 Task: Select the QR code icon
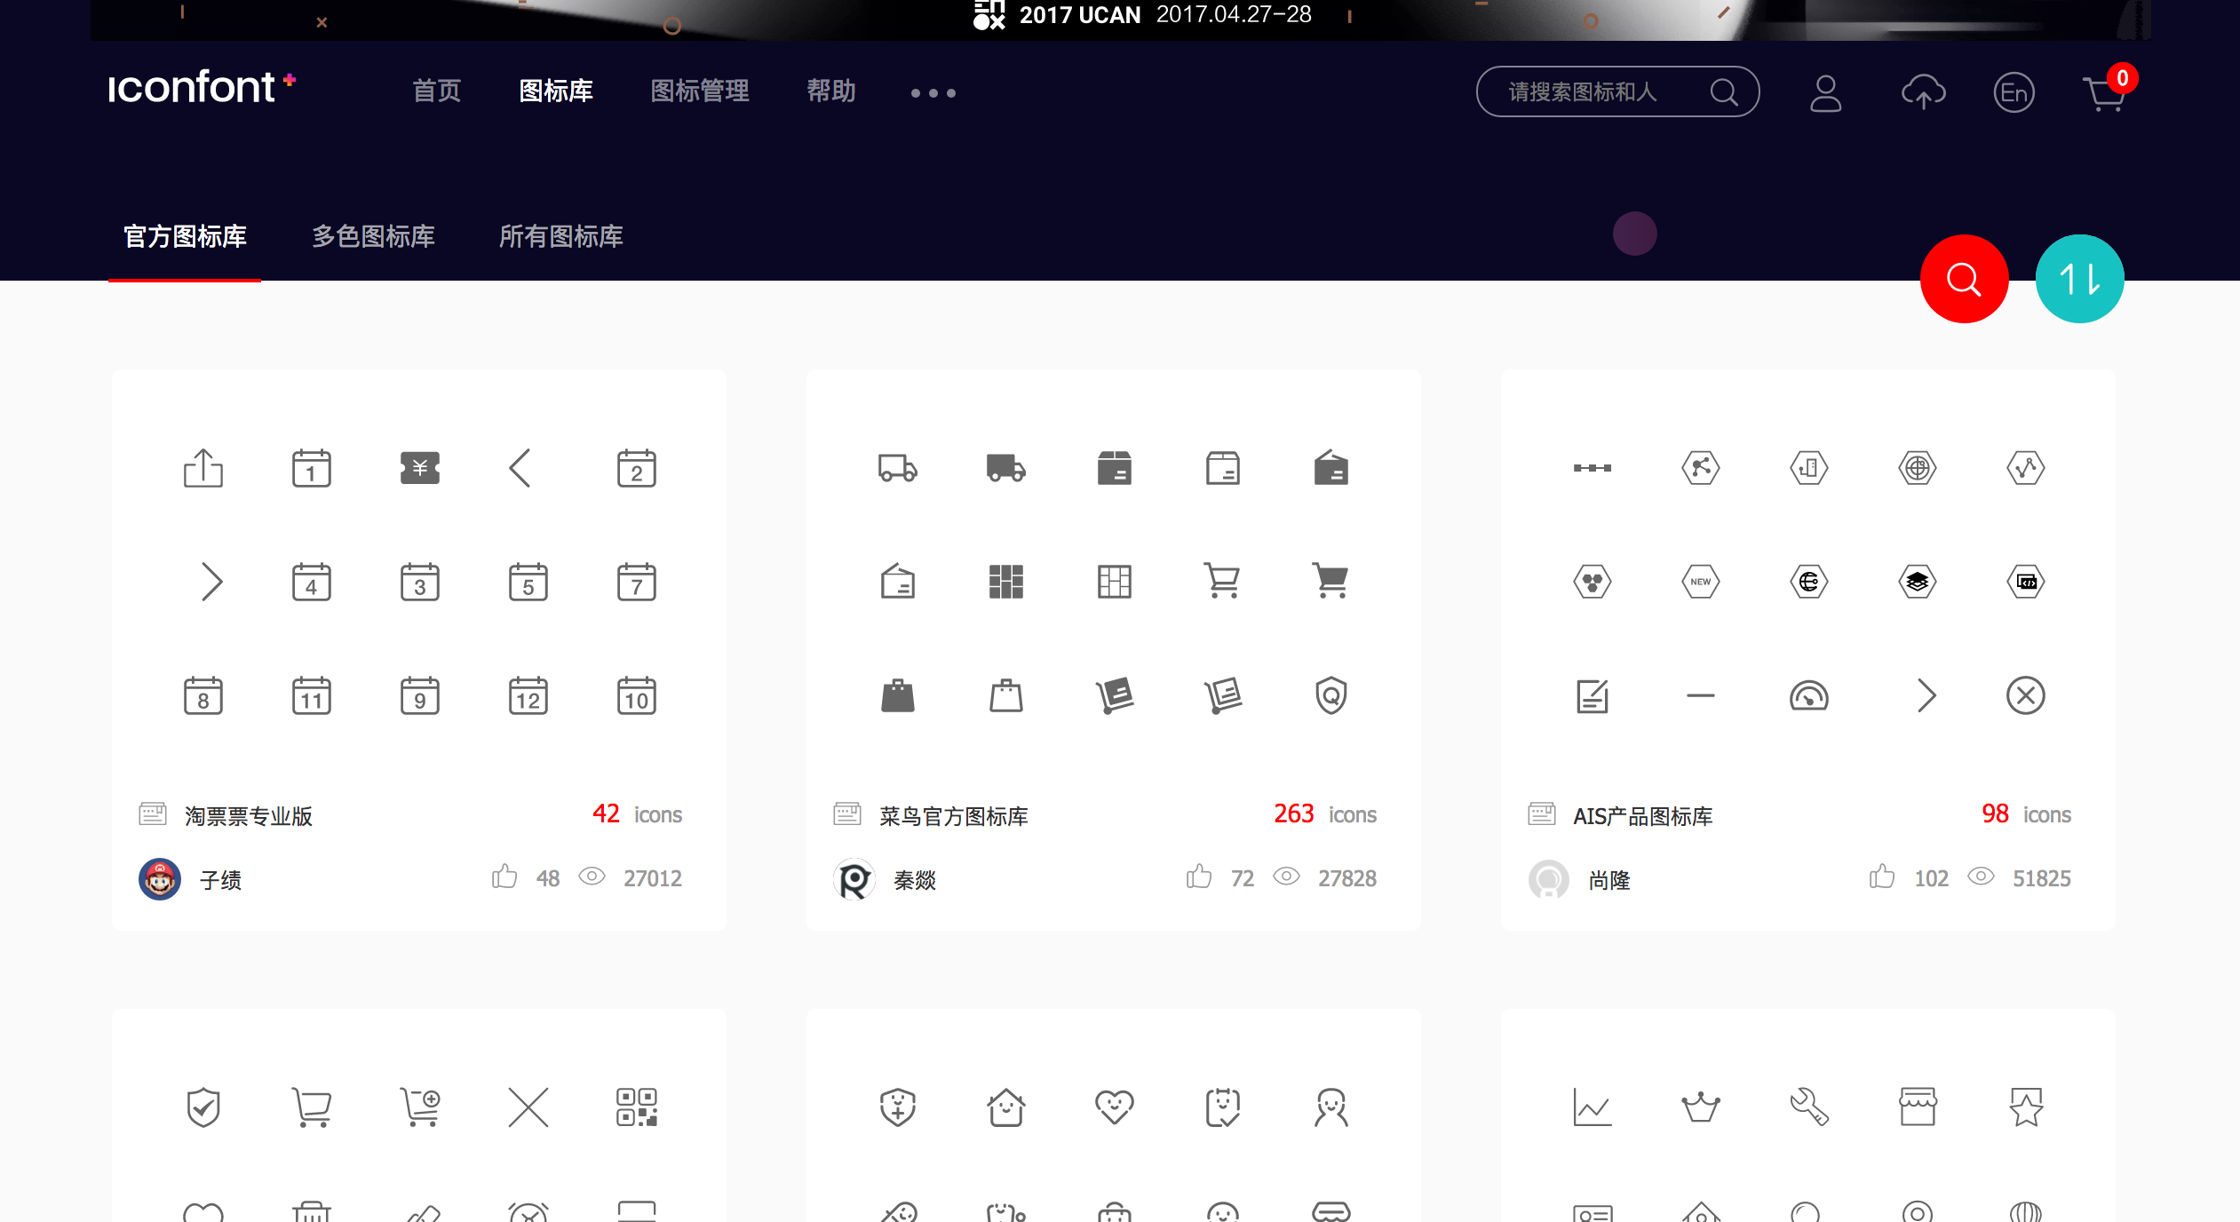pos(637,1107)
